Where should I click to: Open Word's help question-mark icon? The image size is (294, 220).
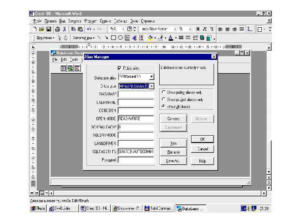coord(129,29)
